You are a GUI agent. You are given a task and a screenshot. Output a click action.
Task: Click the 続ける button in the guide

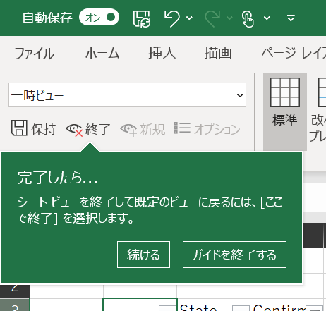pos(143,255)
